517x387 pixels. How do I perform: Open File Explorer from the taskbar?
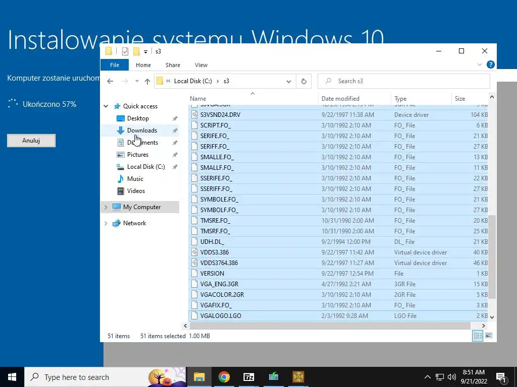coord(199,377)
